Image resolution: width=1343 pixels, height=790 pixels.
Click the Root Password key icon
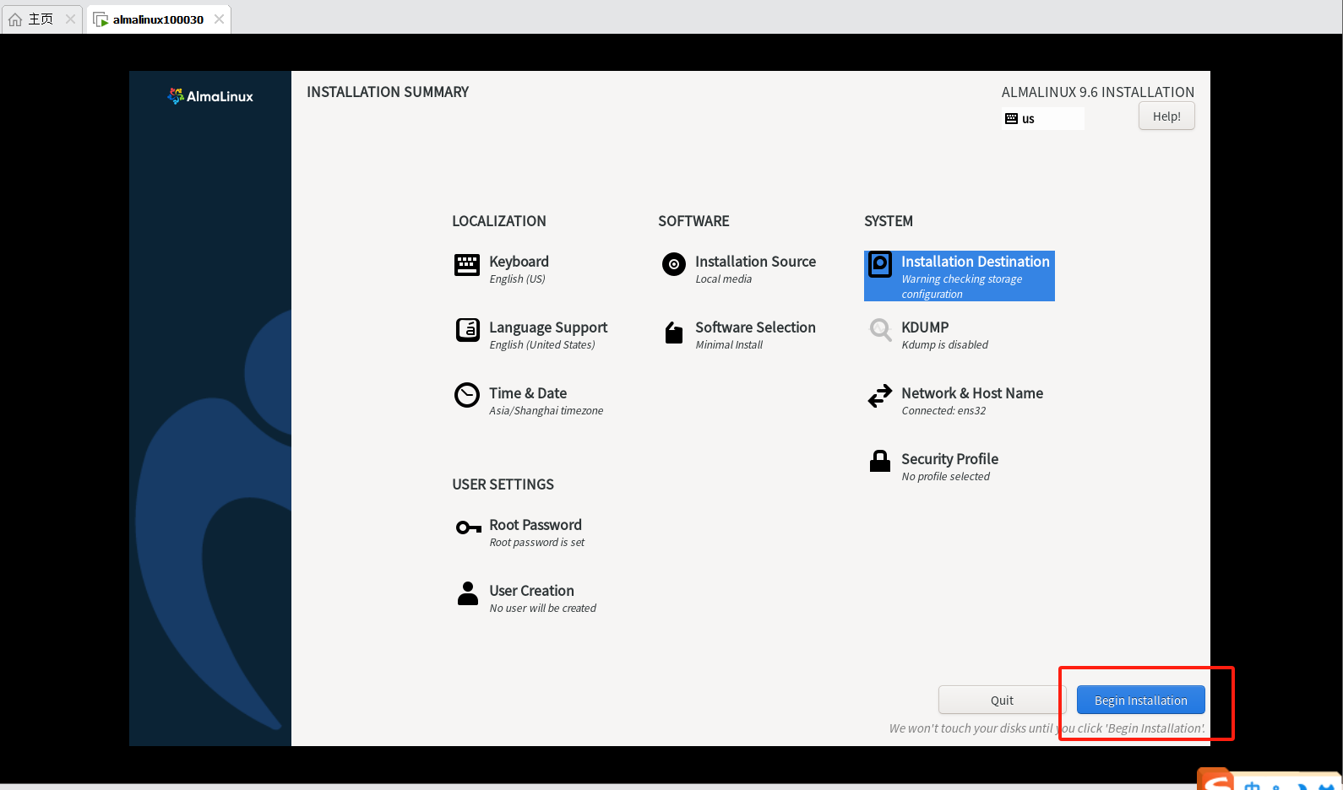pos(468,528)
